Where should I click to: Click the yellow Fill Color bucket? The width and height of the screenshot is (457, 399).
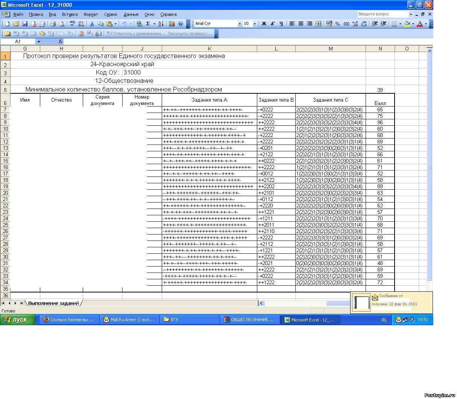click(x=407, y=24)
